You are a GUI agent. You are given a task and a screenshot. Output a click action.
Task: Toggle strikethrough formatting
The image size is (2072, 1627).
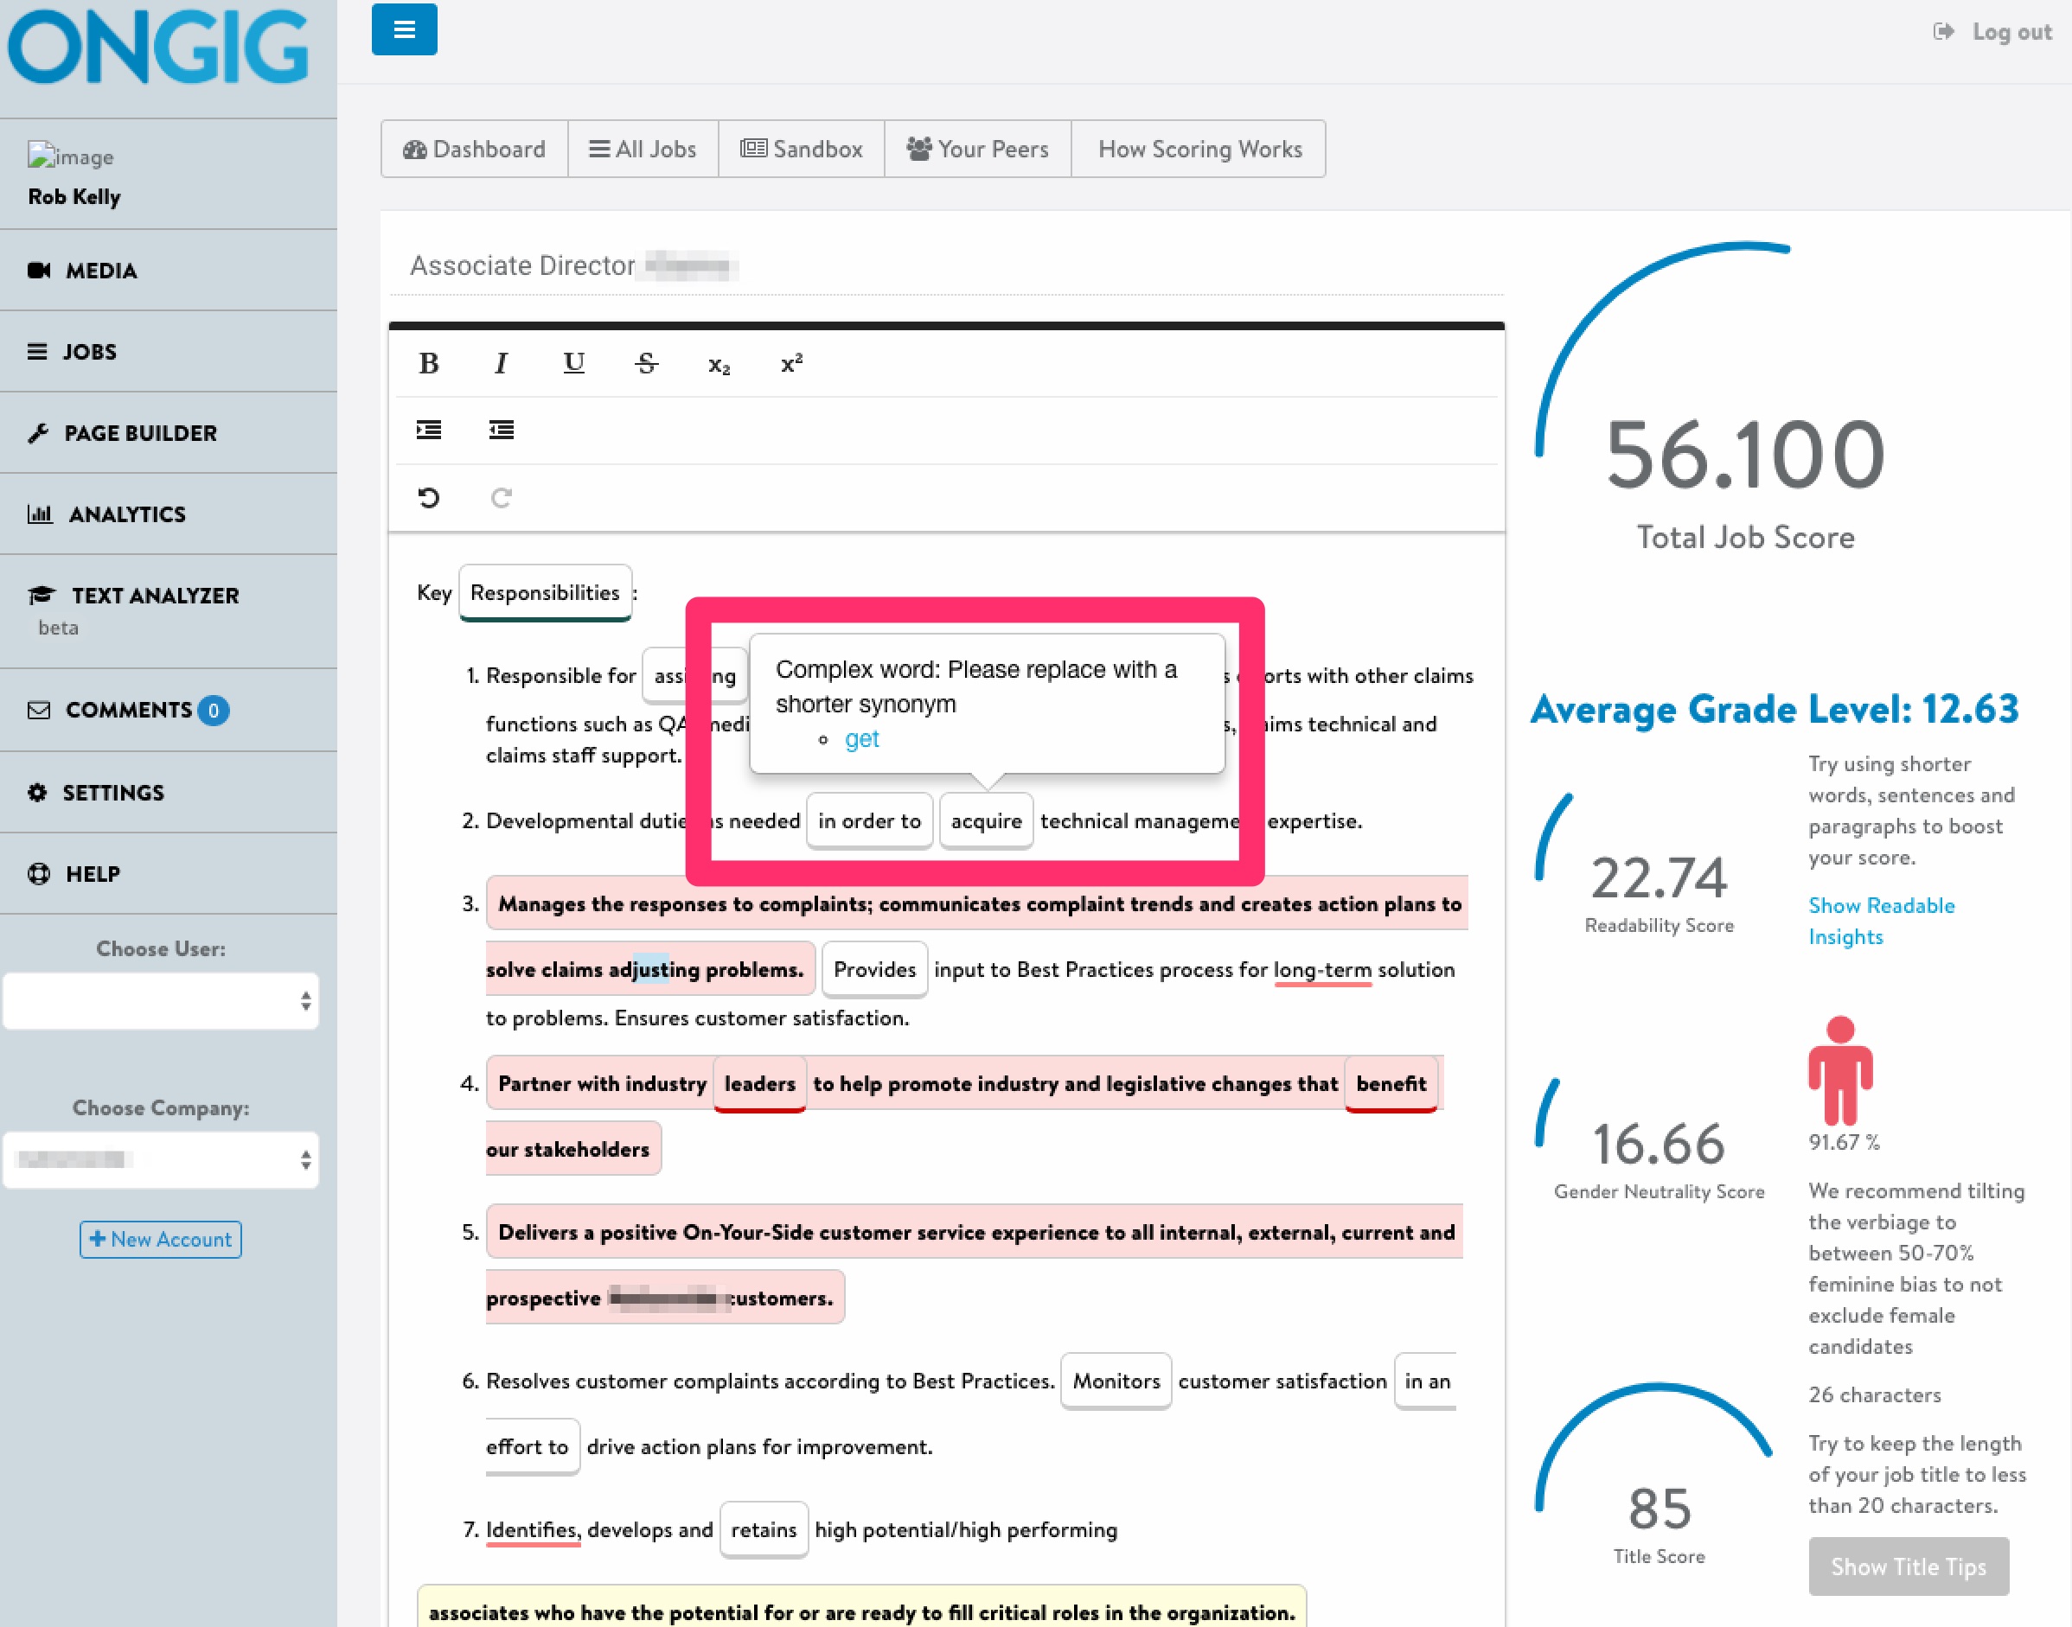(646, 363)
